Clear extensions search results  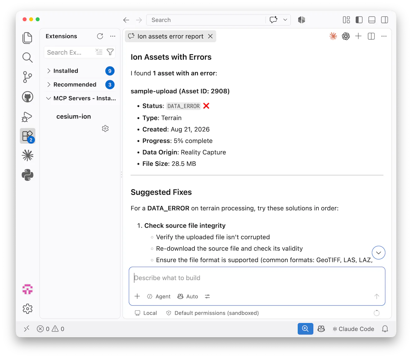pyautogui.click(x=99, y=52)
